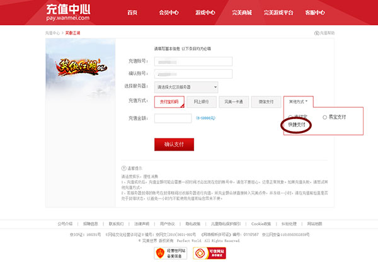The image size is (378, 262).
Task: Choose the 快捷支付 payment option
Action: click(297, 125)
